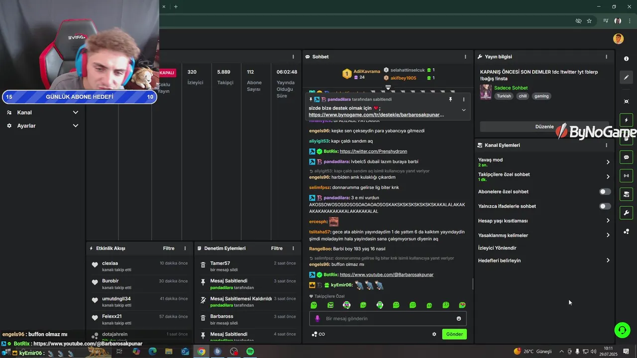Bookmark page with star icon in address bar
This screenshot has height=358, width=637.
click(589, 21)
